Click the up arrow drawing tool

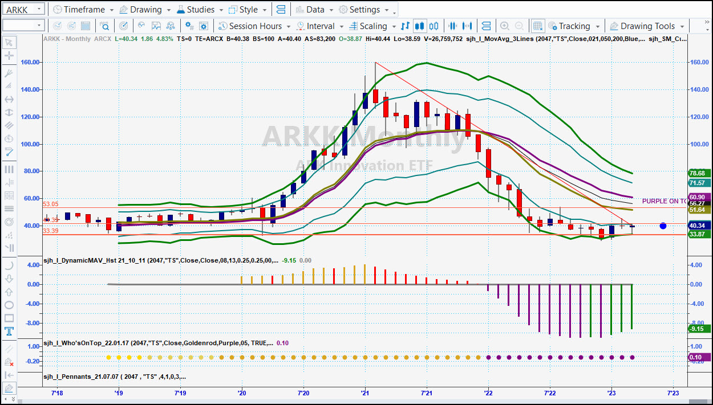(x=9, y=292)
